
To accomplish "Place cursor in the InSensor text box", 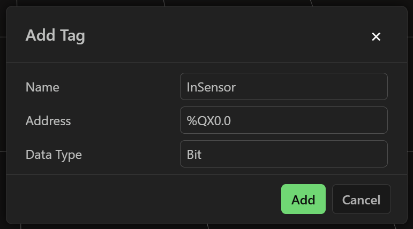I will point(283,87).
